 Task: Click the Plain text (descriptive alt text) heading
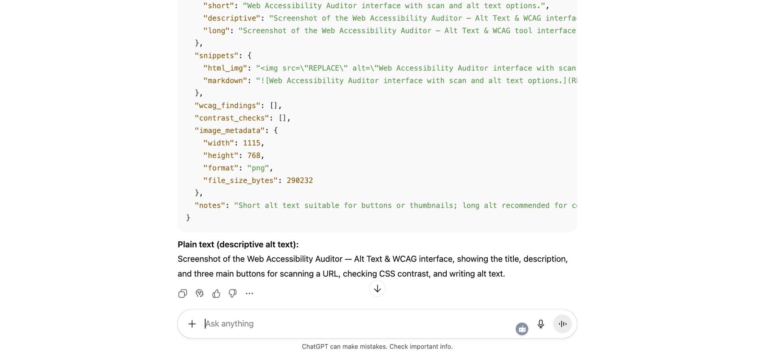pos(238,244)
